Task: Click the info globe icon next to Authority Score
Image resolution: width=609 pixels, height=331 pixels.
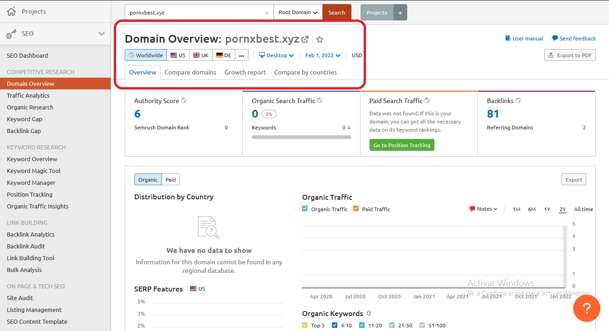Action: tap(184, 101)
